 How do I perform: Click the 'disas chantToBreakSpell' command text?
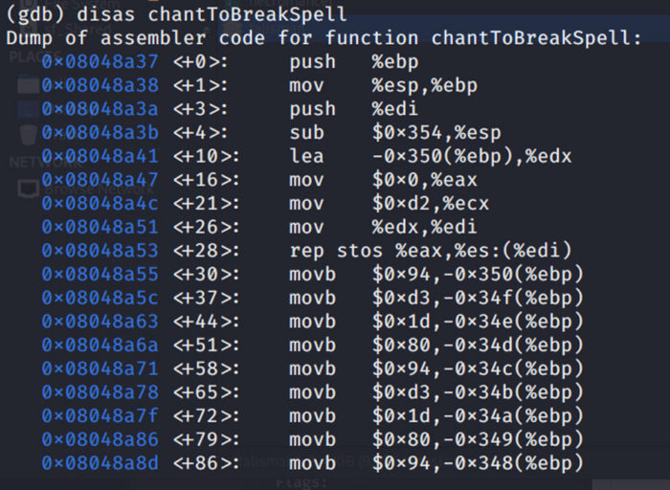tap(212, 14)
